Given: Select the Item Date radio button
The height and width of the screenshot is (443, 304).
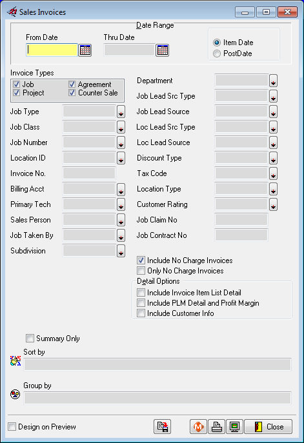Looking at the screenshot, I should [x=217, y=43].
